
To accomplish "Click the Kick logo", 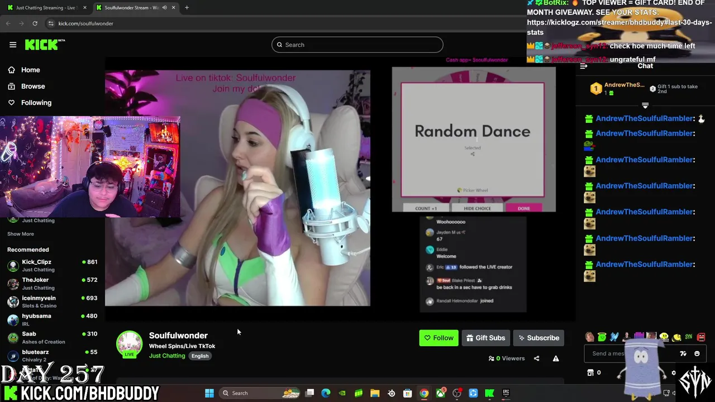I will [45, 45].
